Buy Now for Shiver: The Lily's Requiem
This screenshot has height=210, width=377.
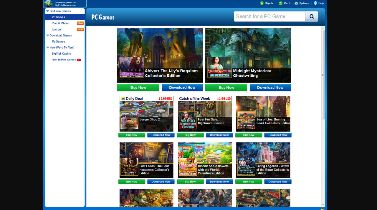coord(138,88)
